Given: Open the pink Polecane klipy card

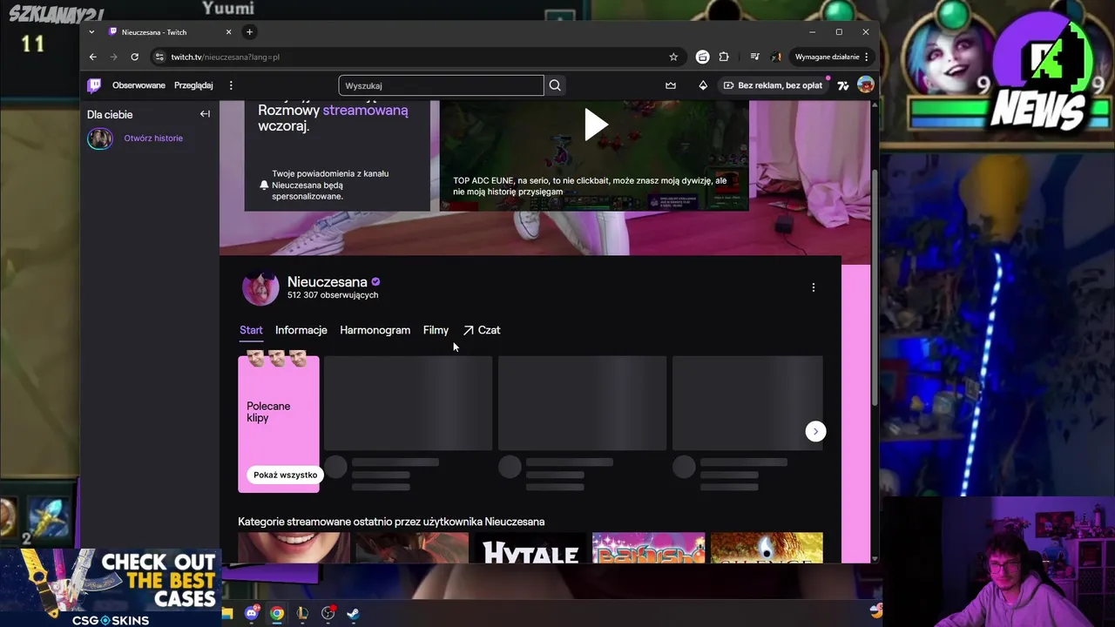Looking at the screenshot, I should coord(279,424).
